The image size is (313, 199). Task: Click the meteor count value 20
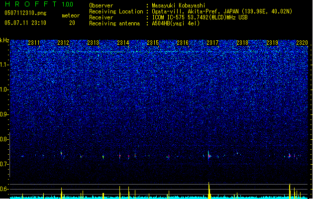(72, 23)
